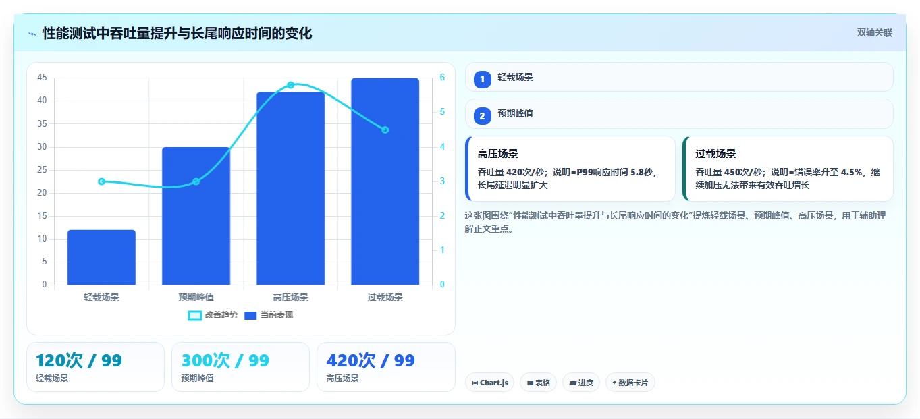The image size is (920, 419).
Task: Click the number 1 badge
Action: [x=482, y=80]
